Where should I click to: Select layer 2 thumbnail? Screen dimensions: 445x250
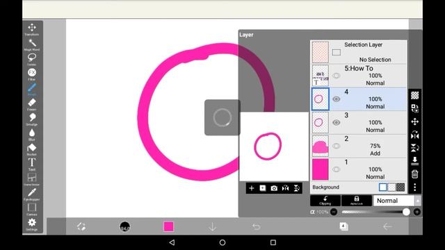tap(321, 146)
